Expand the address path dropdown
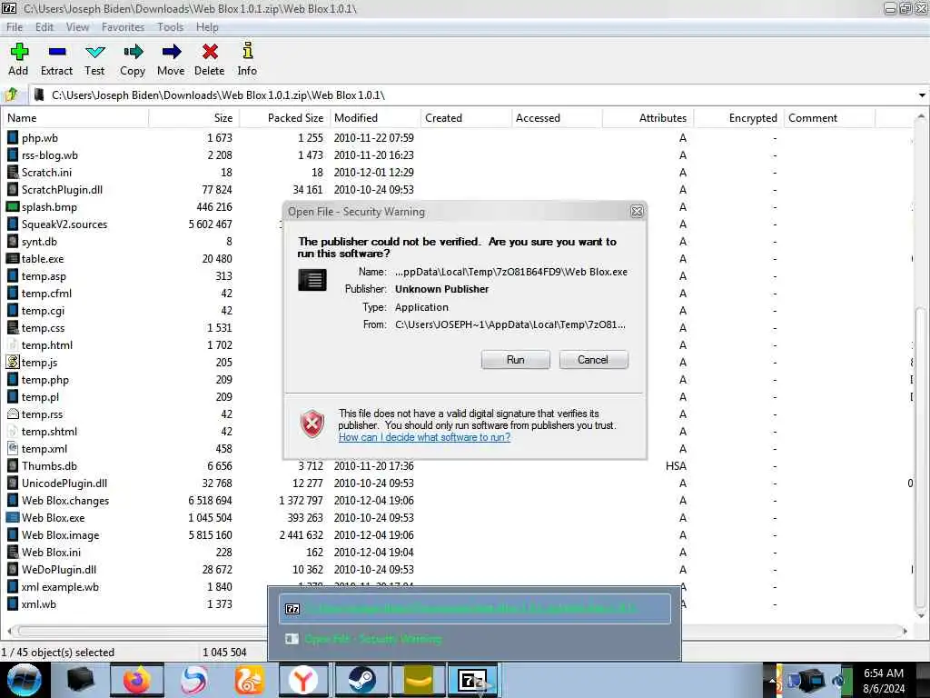 point(922,95)
